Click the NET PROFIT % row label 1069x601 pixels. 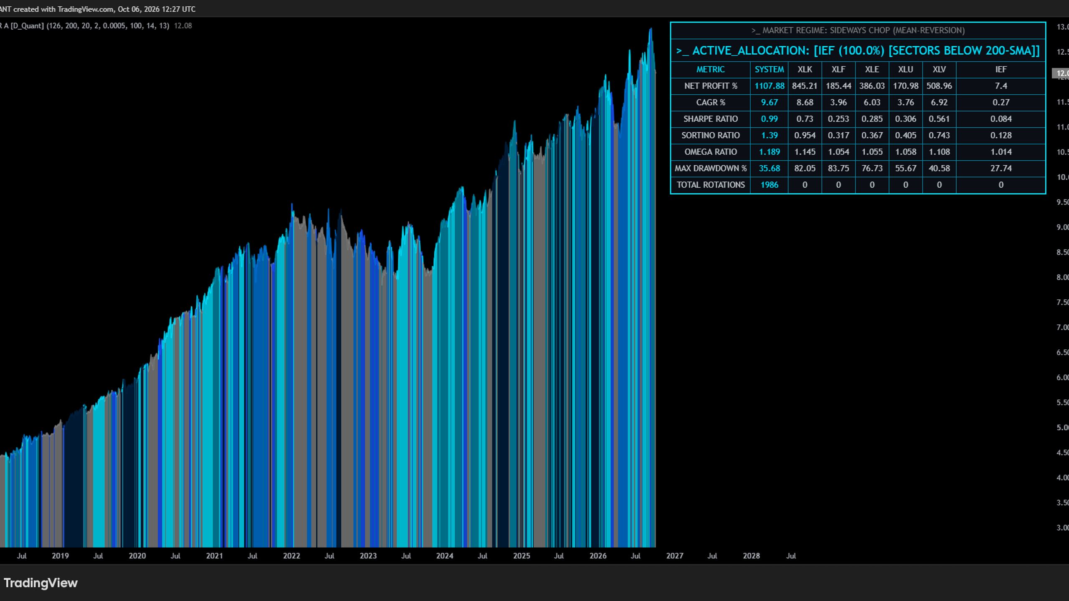[x=710, y=86]
